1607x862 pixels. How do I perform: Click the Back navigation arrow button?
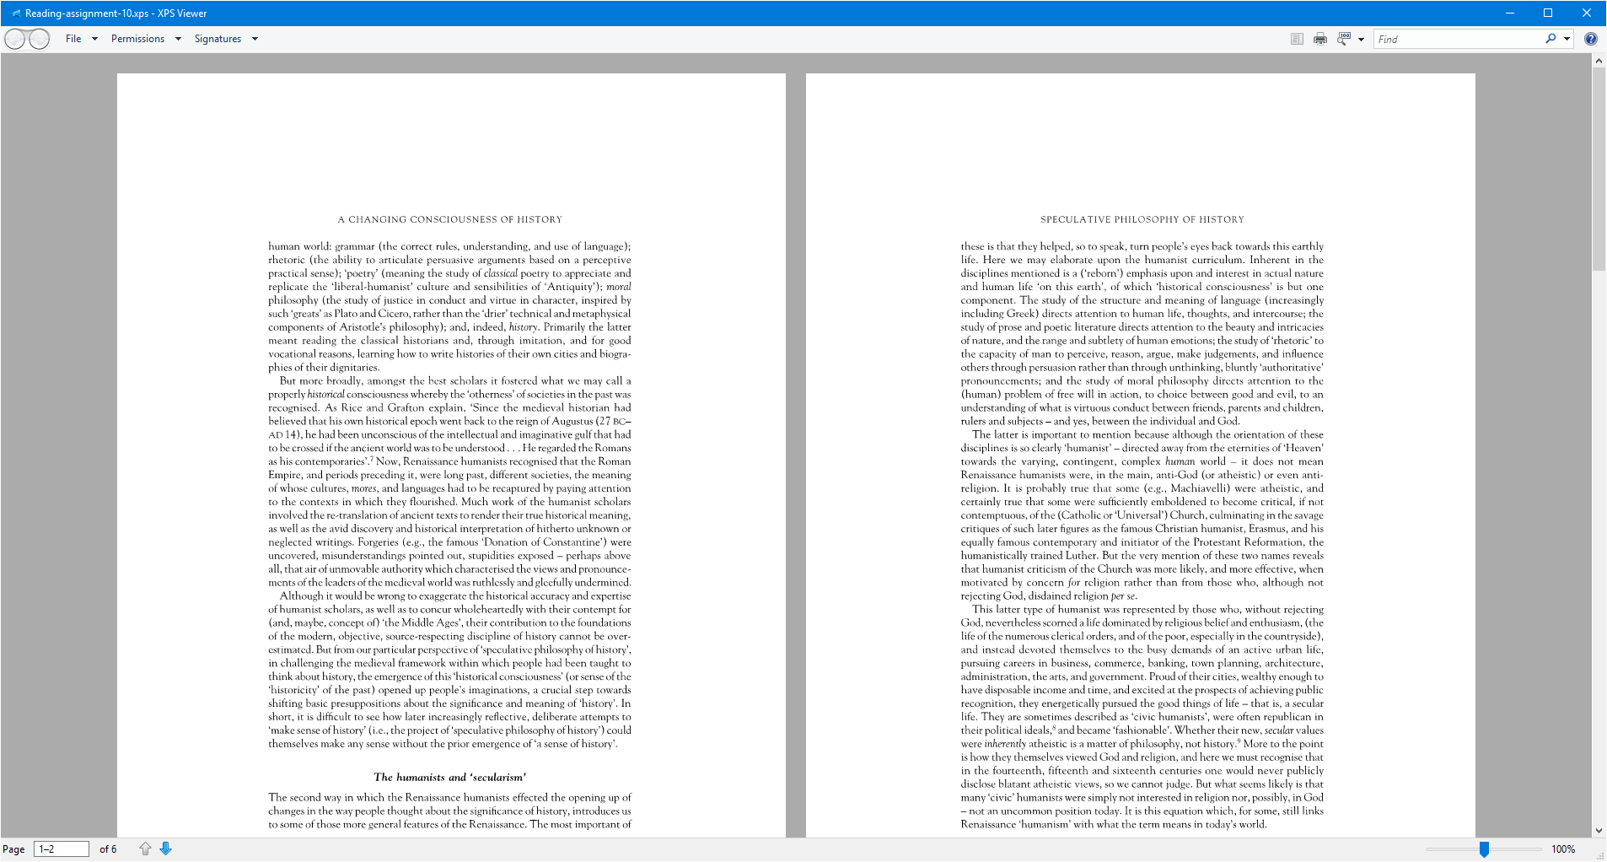pyautogui.click(x=16, y=39)
